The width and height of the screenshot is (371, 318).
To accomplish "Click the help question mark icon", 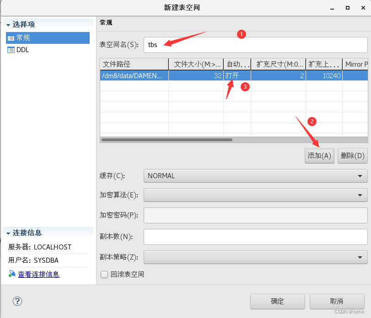I will pos(17,301).
